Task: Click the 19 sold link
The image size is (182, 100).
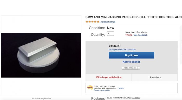Action: pos(129,35)
